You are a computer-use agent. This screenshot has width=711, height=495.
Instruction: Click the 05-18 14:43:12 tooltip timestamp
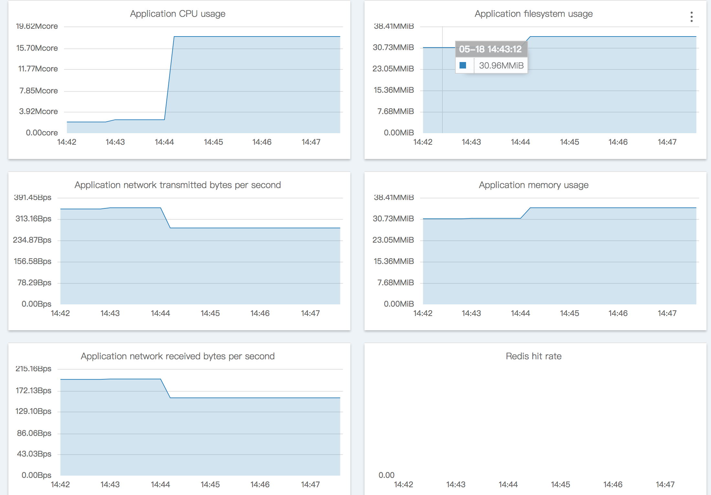click(x=490, y=49)
